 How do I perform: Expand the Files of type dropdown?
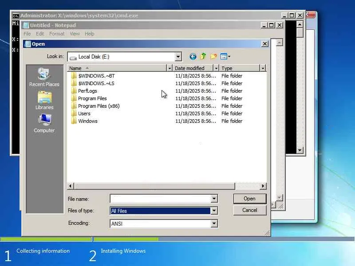[214, 211]
